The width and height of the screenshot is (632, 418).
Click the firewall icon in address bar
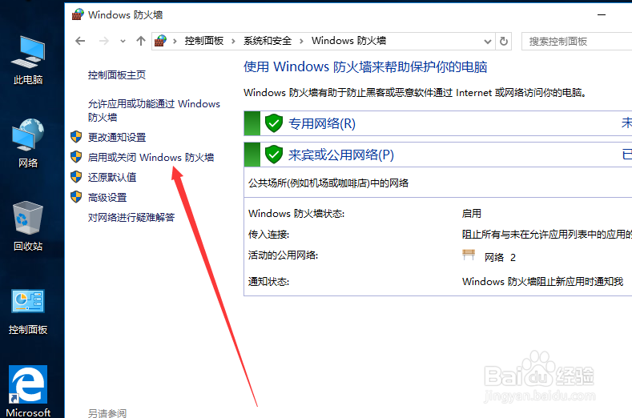point(161,41)
